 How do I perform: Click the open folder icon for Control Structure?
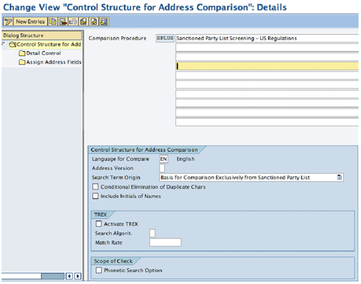click(x=12, y=44)
